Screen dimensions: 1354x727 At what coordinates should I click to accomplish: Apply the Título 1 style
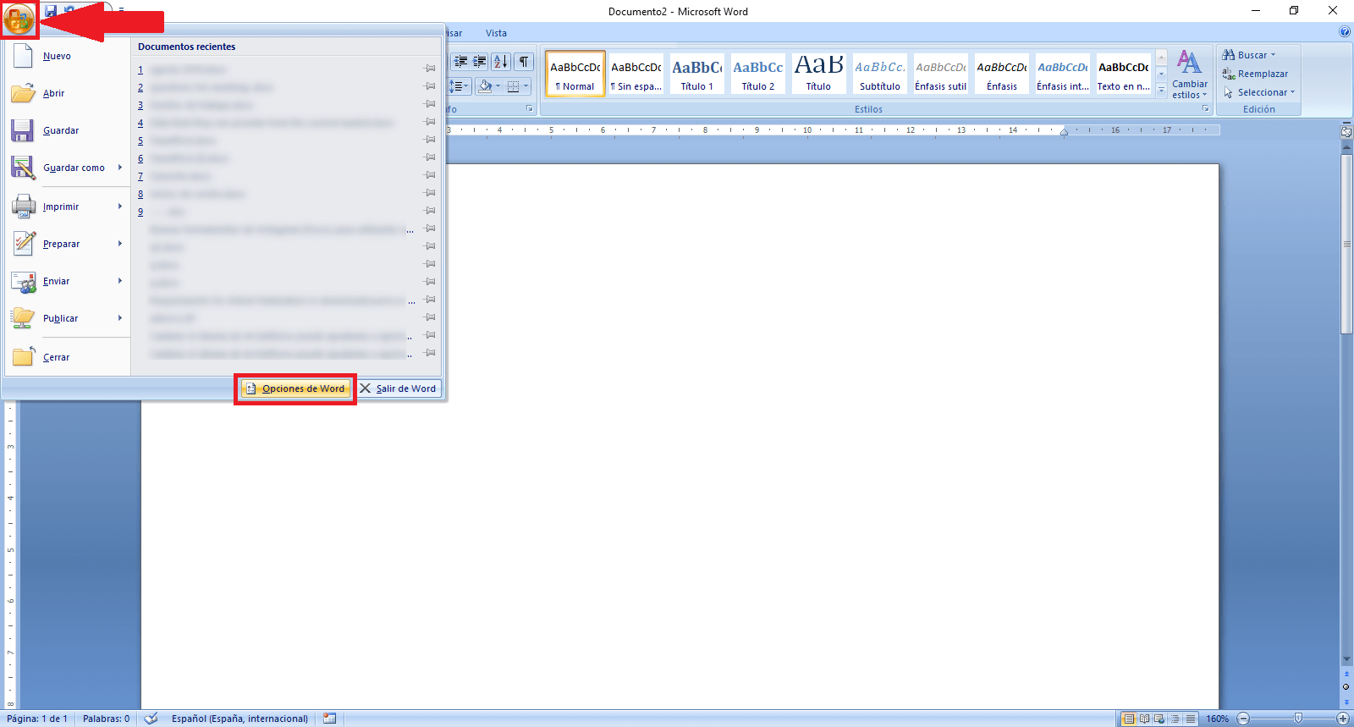point(697,74)
